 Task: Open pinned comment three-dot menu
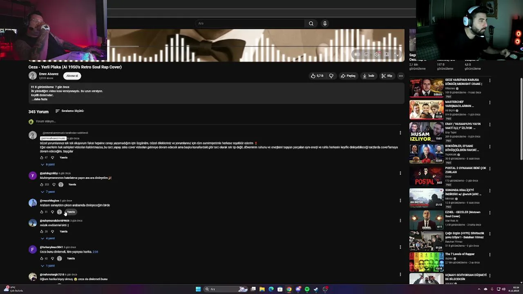click(400, 133)
